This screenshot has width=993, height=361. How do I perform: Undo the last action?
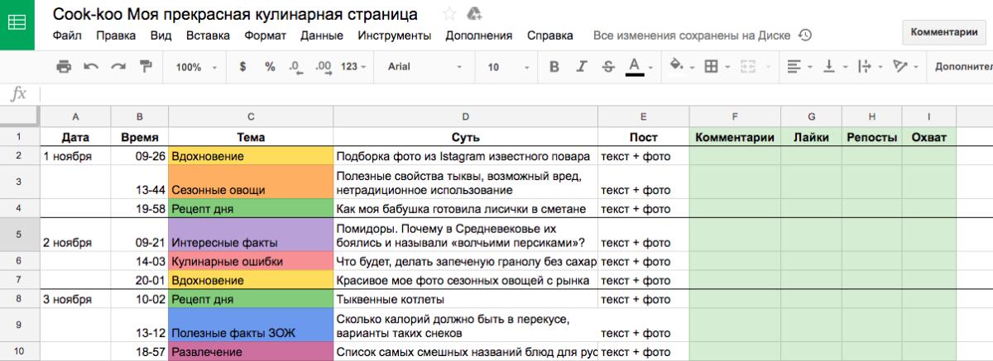coord(91,67)
